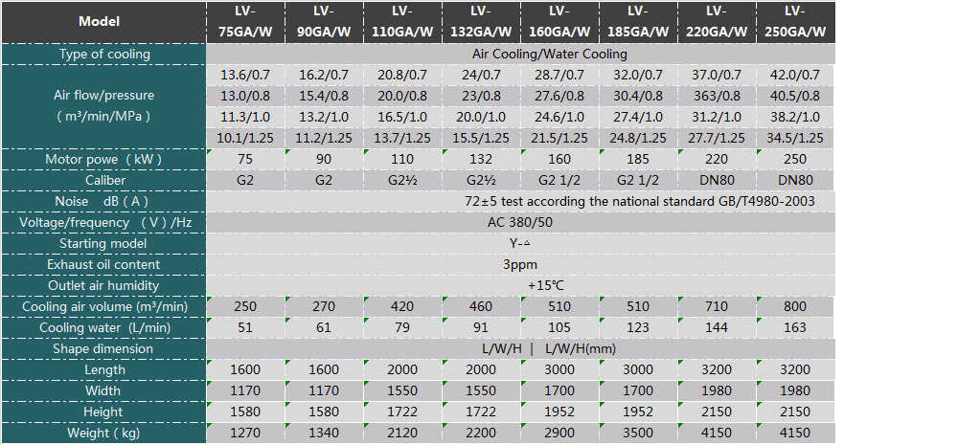Image resolution: width=958 pixels, height=445 pixels.
Task: Click the Length value for LV-110GA/W
Action: pos(402,370)
